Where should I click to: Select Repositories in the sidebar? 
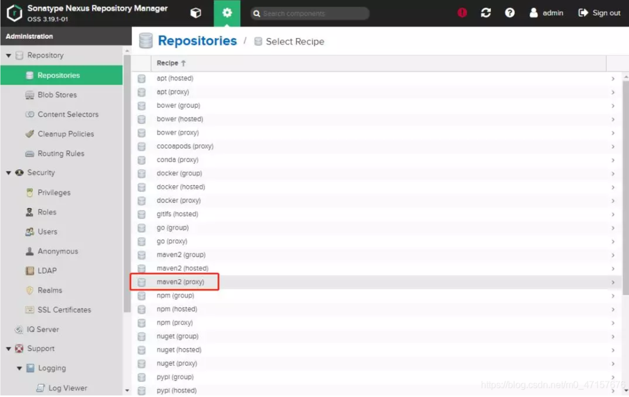(x=61, y=75)
